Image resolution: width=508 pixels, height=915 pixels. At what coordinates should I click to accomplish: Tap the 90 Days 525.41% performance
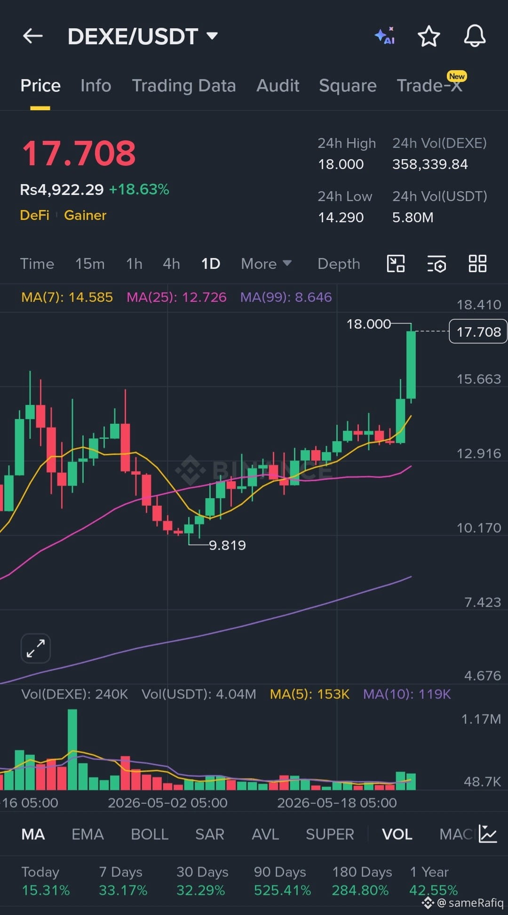(282, 881)
